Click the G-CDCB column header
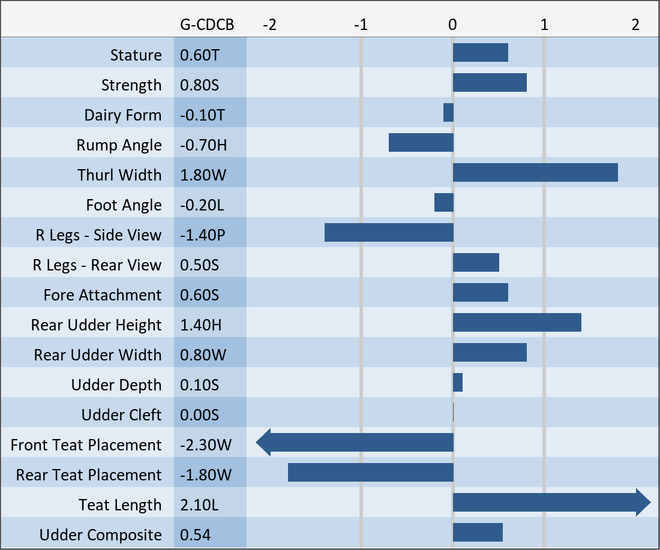Screen dimensions: 660x550 click(x=207, y=25)
